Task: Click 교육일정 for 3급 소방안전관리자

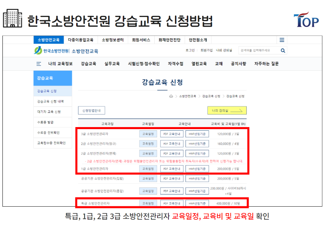Action: (x=148, y=134)
